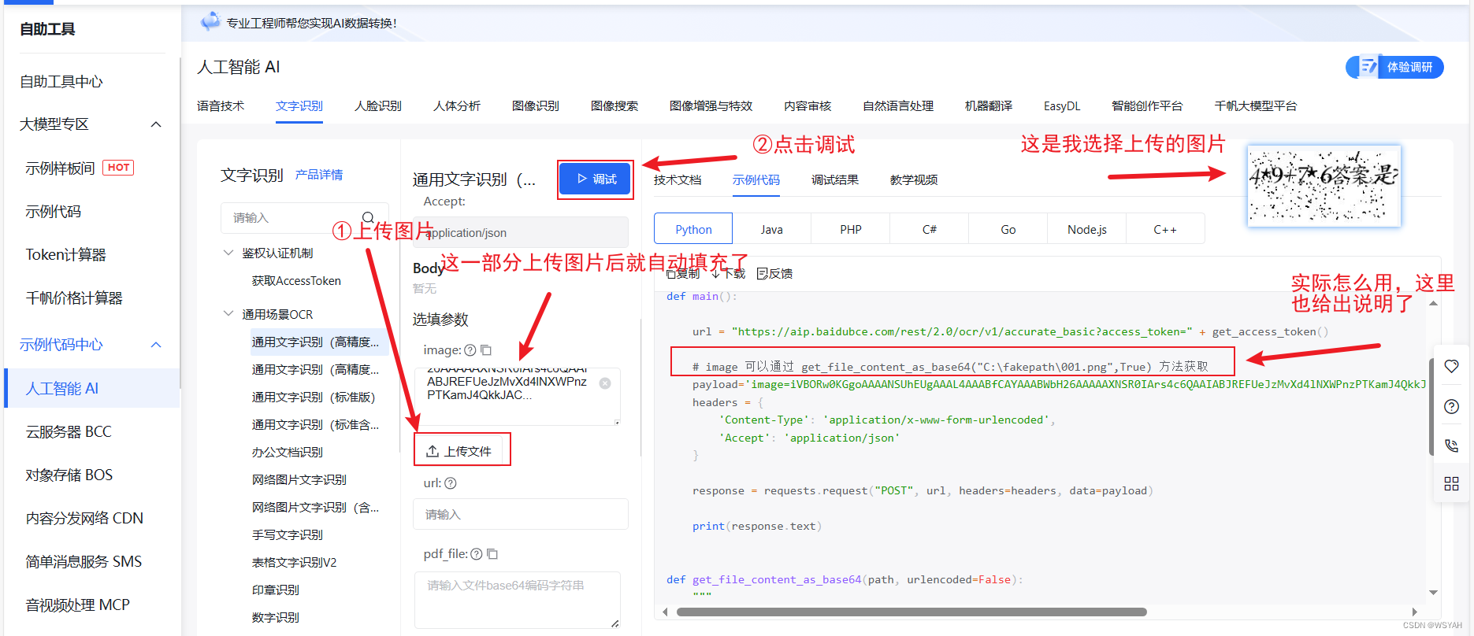Click the help icon next to pdf_file parameter
Image resolution: width=1474 pixels, height=636 pixels.
[x=477, y=554]
